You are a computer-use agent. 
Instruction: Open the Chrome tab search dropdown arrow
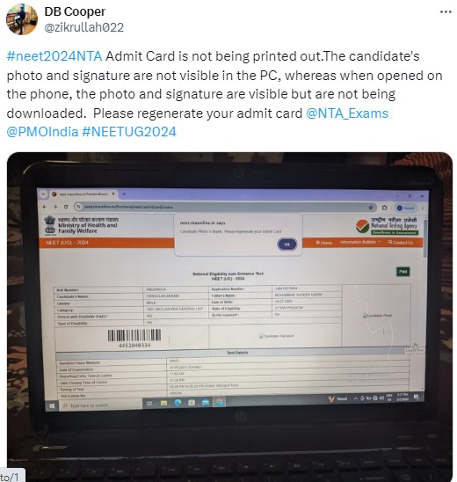tap(43, 194)
